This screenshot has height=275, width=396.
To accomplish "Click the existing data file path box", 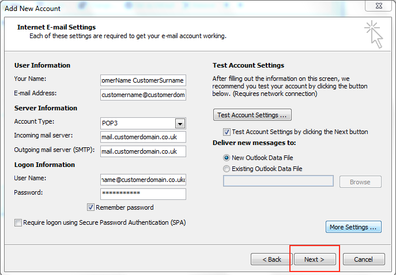I will coord(278,181).
